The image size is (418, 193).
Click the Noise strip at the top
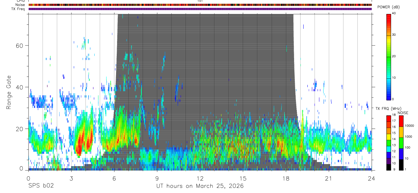(200, 5)
